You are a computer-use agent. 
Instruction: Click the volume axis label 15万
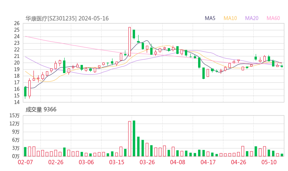tap(14, 115)
